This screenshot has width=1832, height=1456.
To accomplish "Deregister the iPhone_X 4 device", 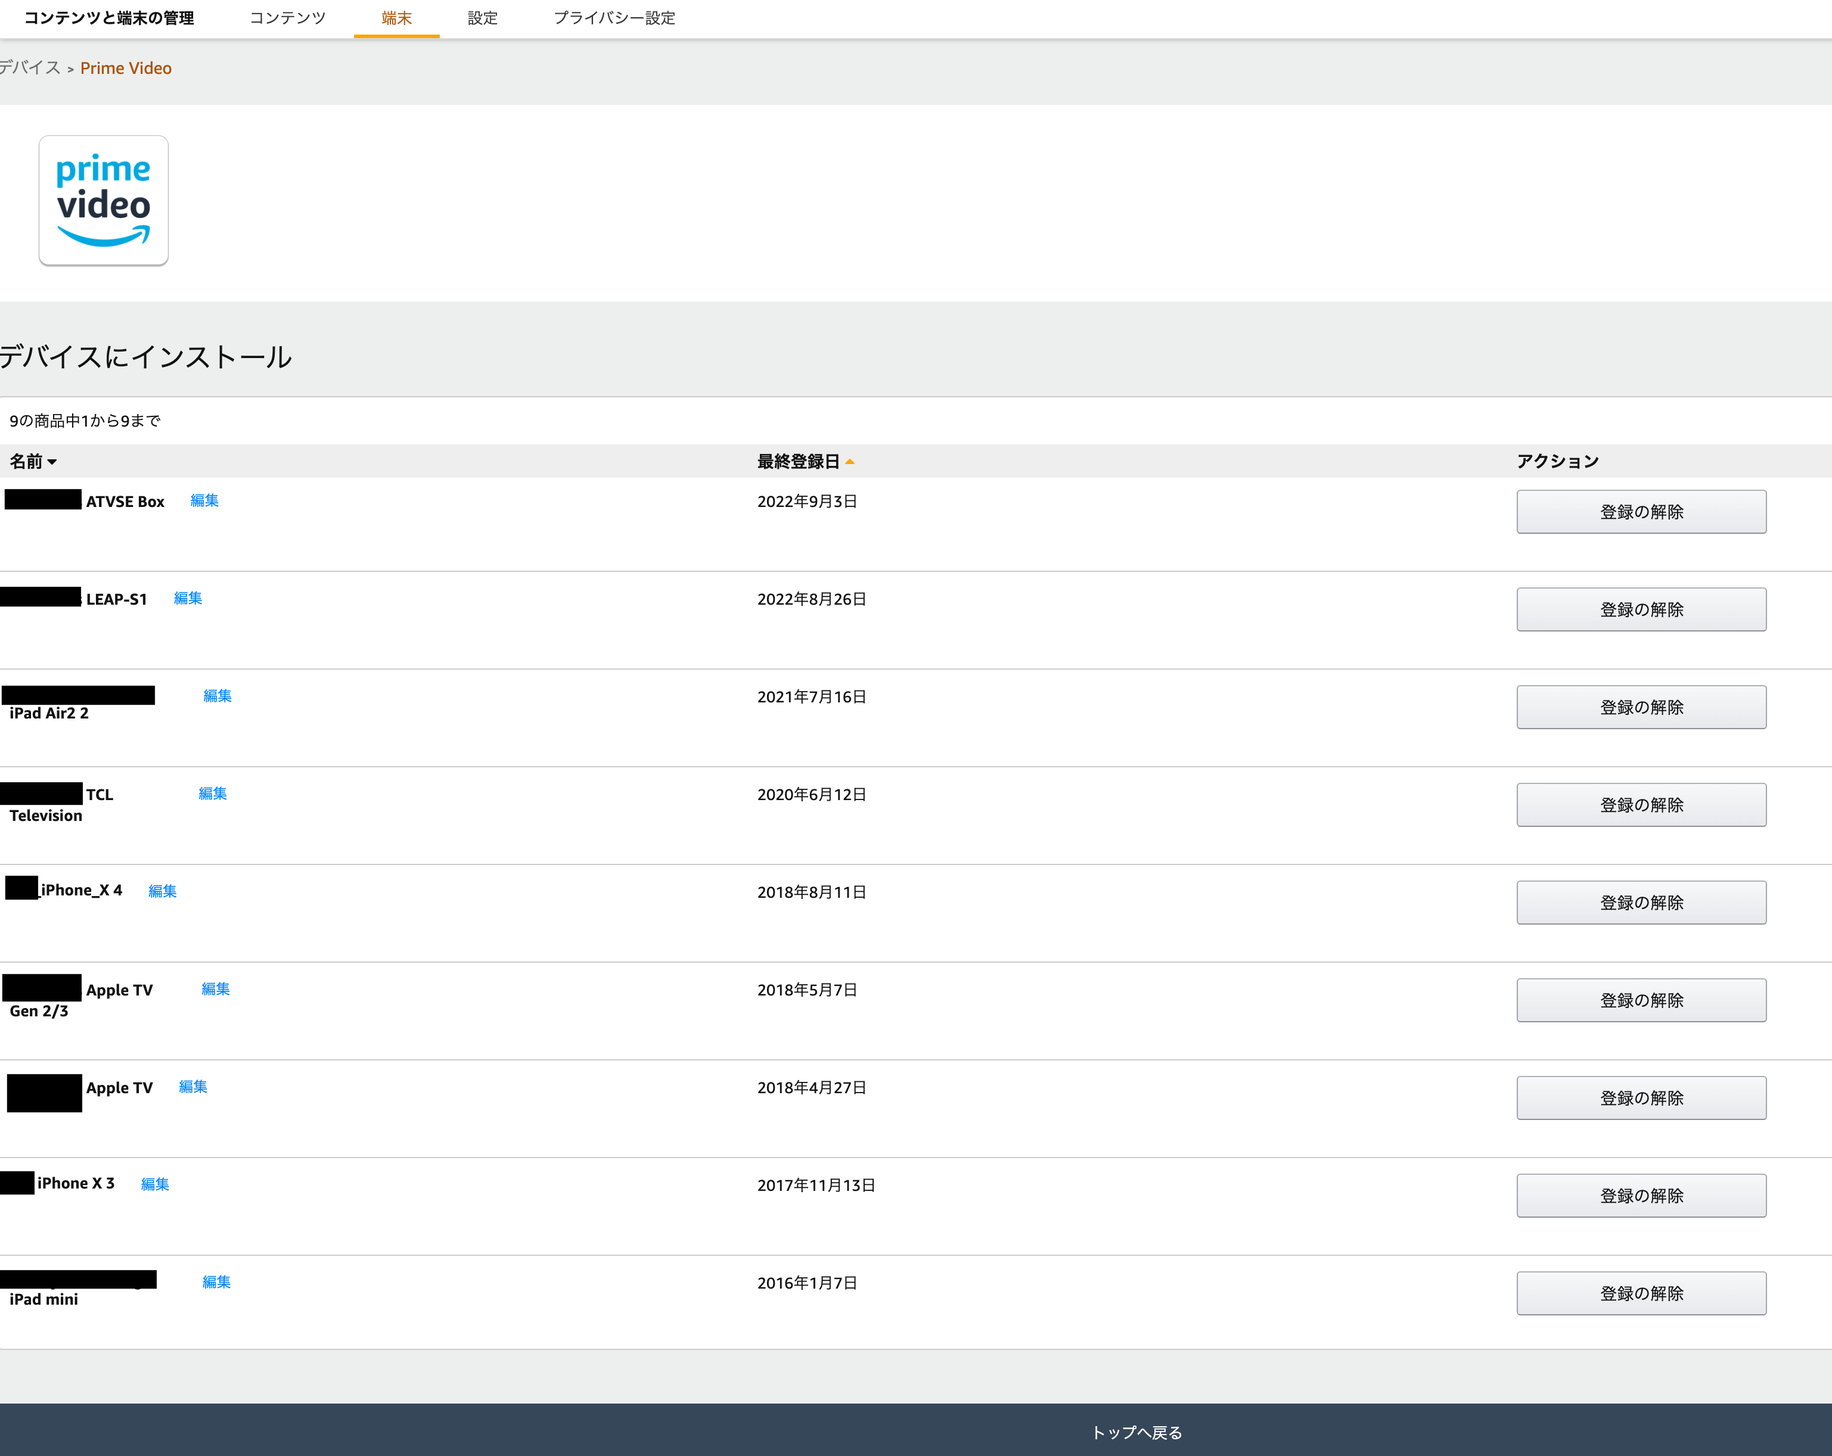I will [1641, 902].
